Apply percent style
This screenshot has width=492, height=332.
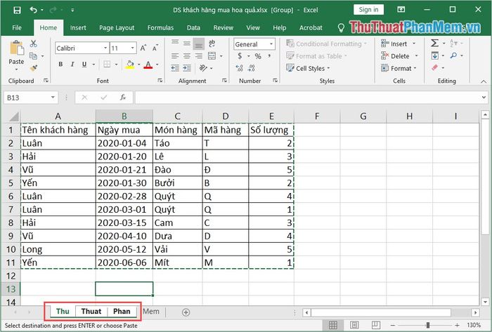[258, 56]
